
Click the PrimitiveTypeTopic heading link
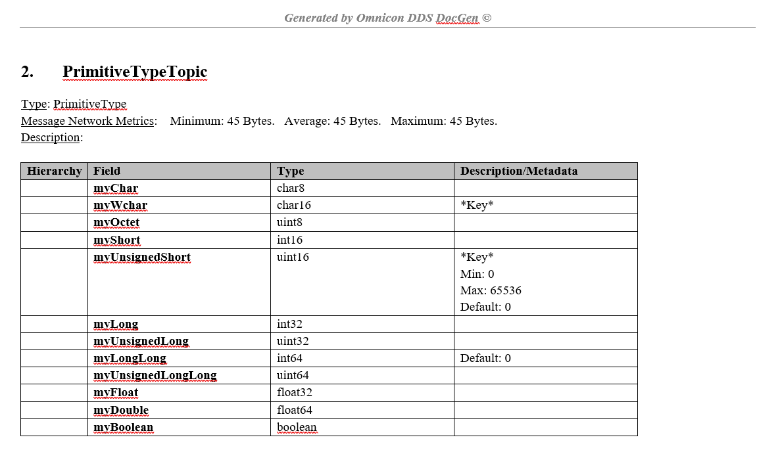point(134,71)
